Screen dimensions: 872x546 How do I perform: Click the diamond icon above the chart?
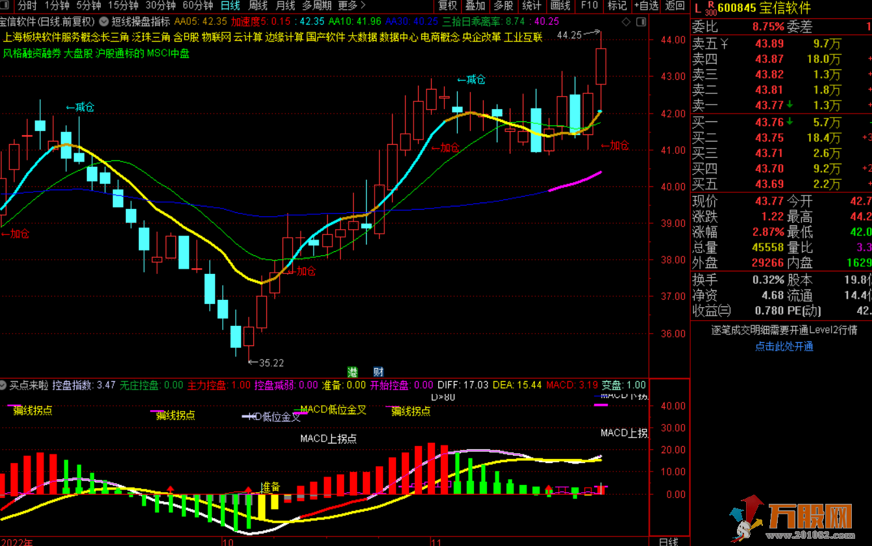pyautogui.click(x=626, y=22)
